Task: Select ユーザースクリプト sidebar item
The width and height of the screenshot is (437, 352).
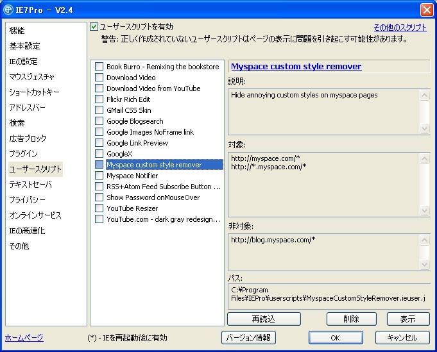Action: [35, 169]
